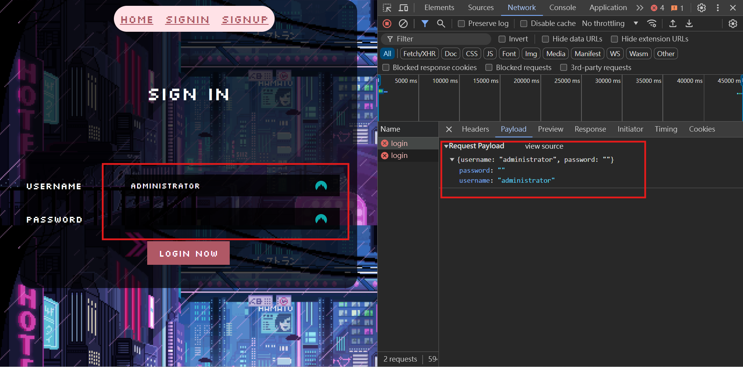Stop recording the network log

387,24
